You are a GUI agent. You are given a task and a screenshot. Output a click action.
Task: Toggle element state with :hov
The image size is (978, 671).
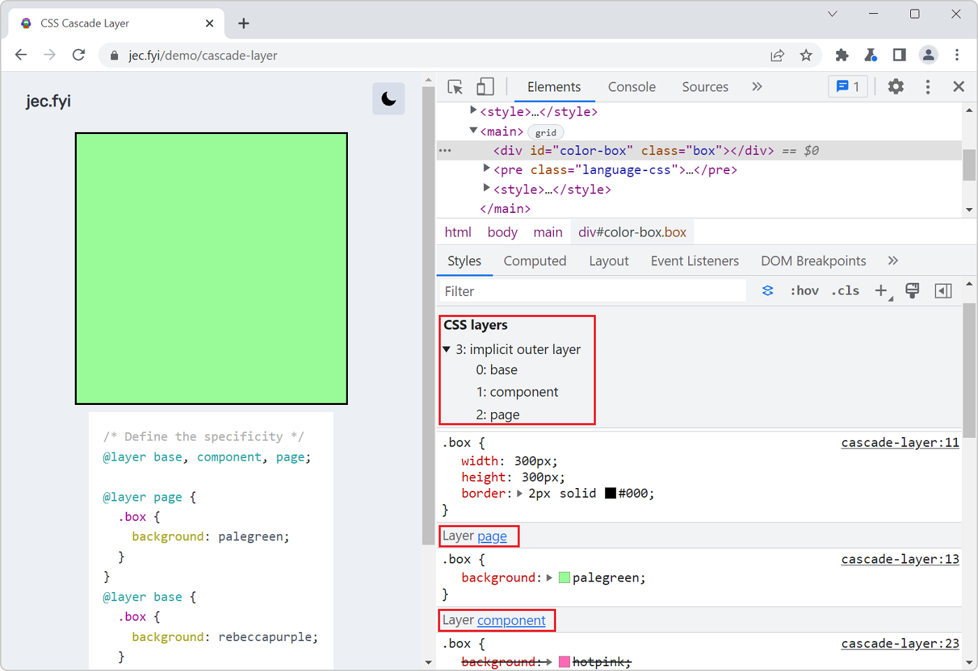pyautogui.click(x=804, y=290)
